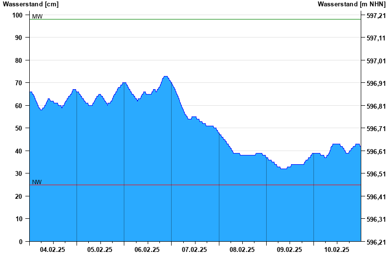390x268 pixels.
Task: Click the 09.02.25 date label
Action: click(x=289, y=249)
